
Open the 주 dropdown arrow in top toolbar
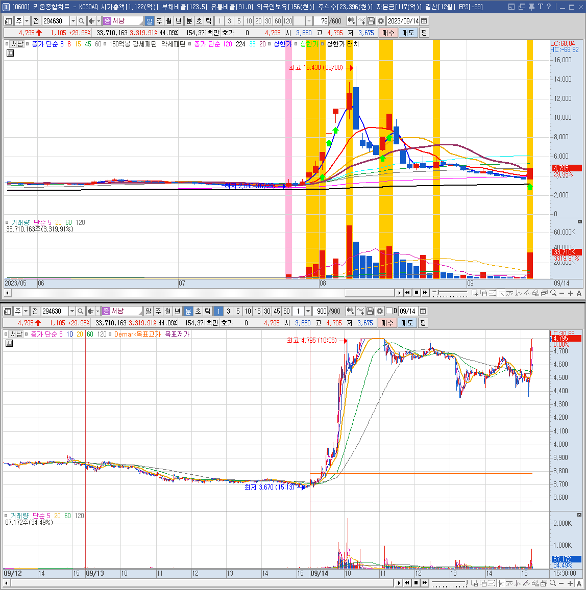[27, 21]
